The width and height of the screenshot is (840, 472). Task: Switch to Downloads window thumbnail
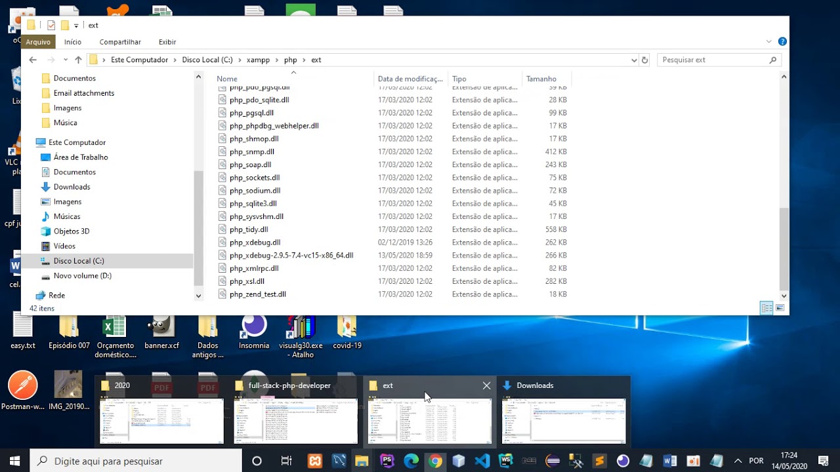(x=564, y=412)
